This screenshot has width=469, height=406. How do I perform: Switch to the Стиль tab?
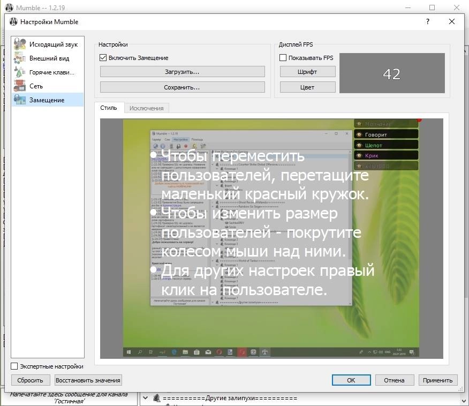point(109,108)
